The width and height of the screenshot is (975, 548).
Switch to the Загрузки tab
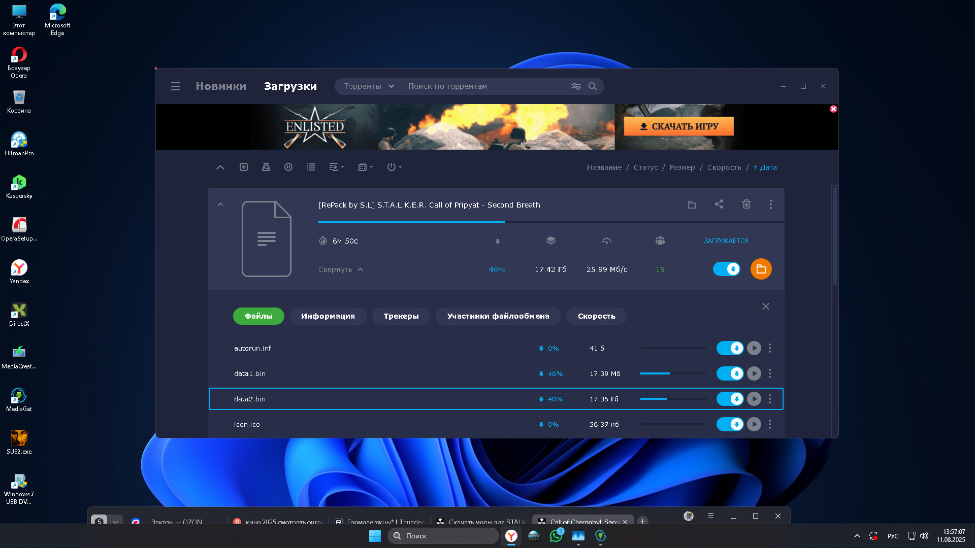coord(290,86)
